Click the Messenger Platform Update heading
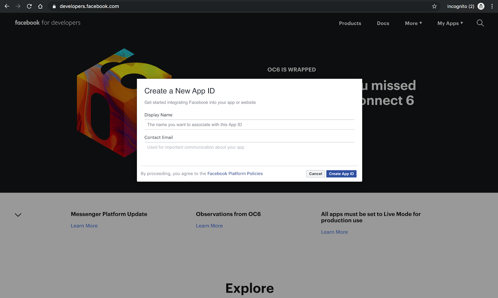 (109, 214)
